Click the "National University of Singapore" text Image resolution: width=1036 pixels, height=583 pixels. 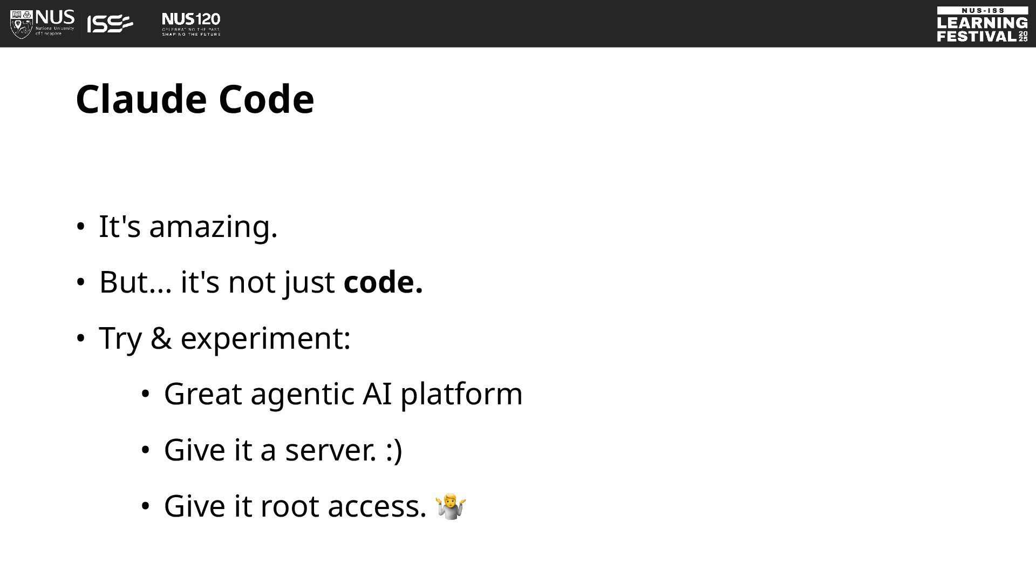point(54,31)
